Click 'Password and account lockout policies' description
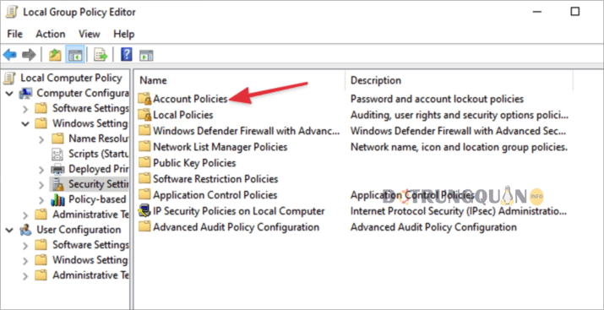 [x=437, y=99]
